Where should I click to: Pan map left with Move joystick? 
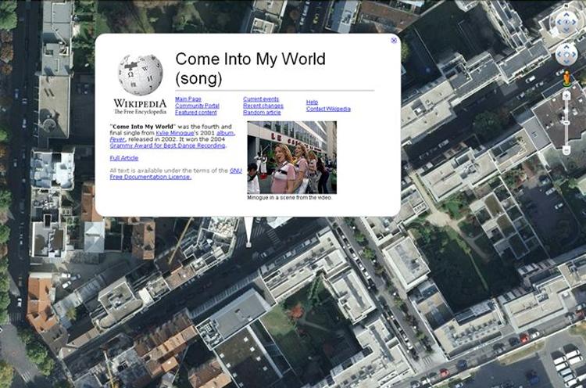pos(559,54)
